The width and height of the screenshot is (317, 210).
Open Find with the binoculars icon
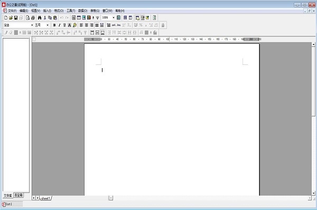pos(40,18)
